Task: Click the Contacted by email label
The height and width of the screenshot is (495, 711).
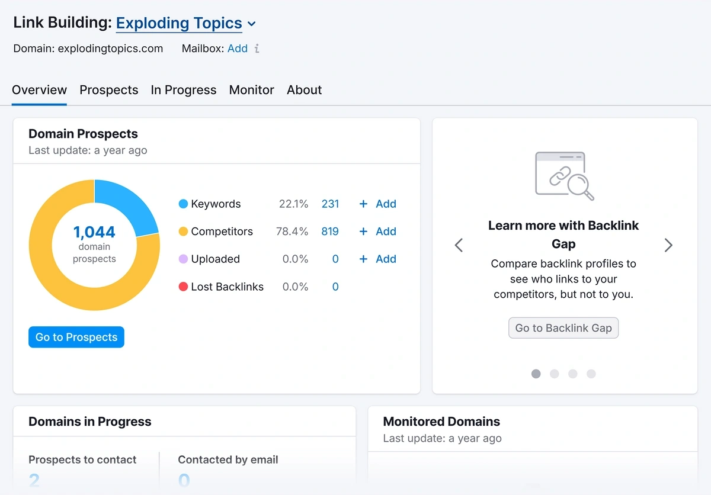Action: (x=228, y=459)
